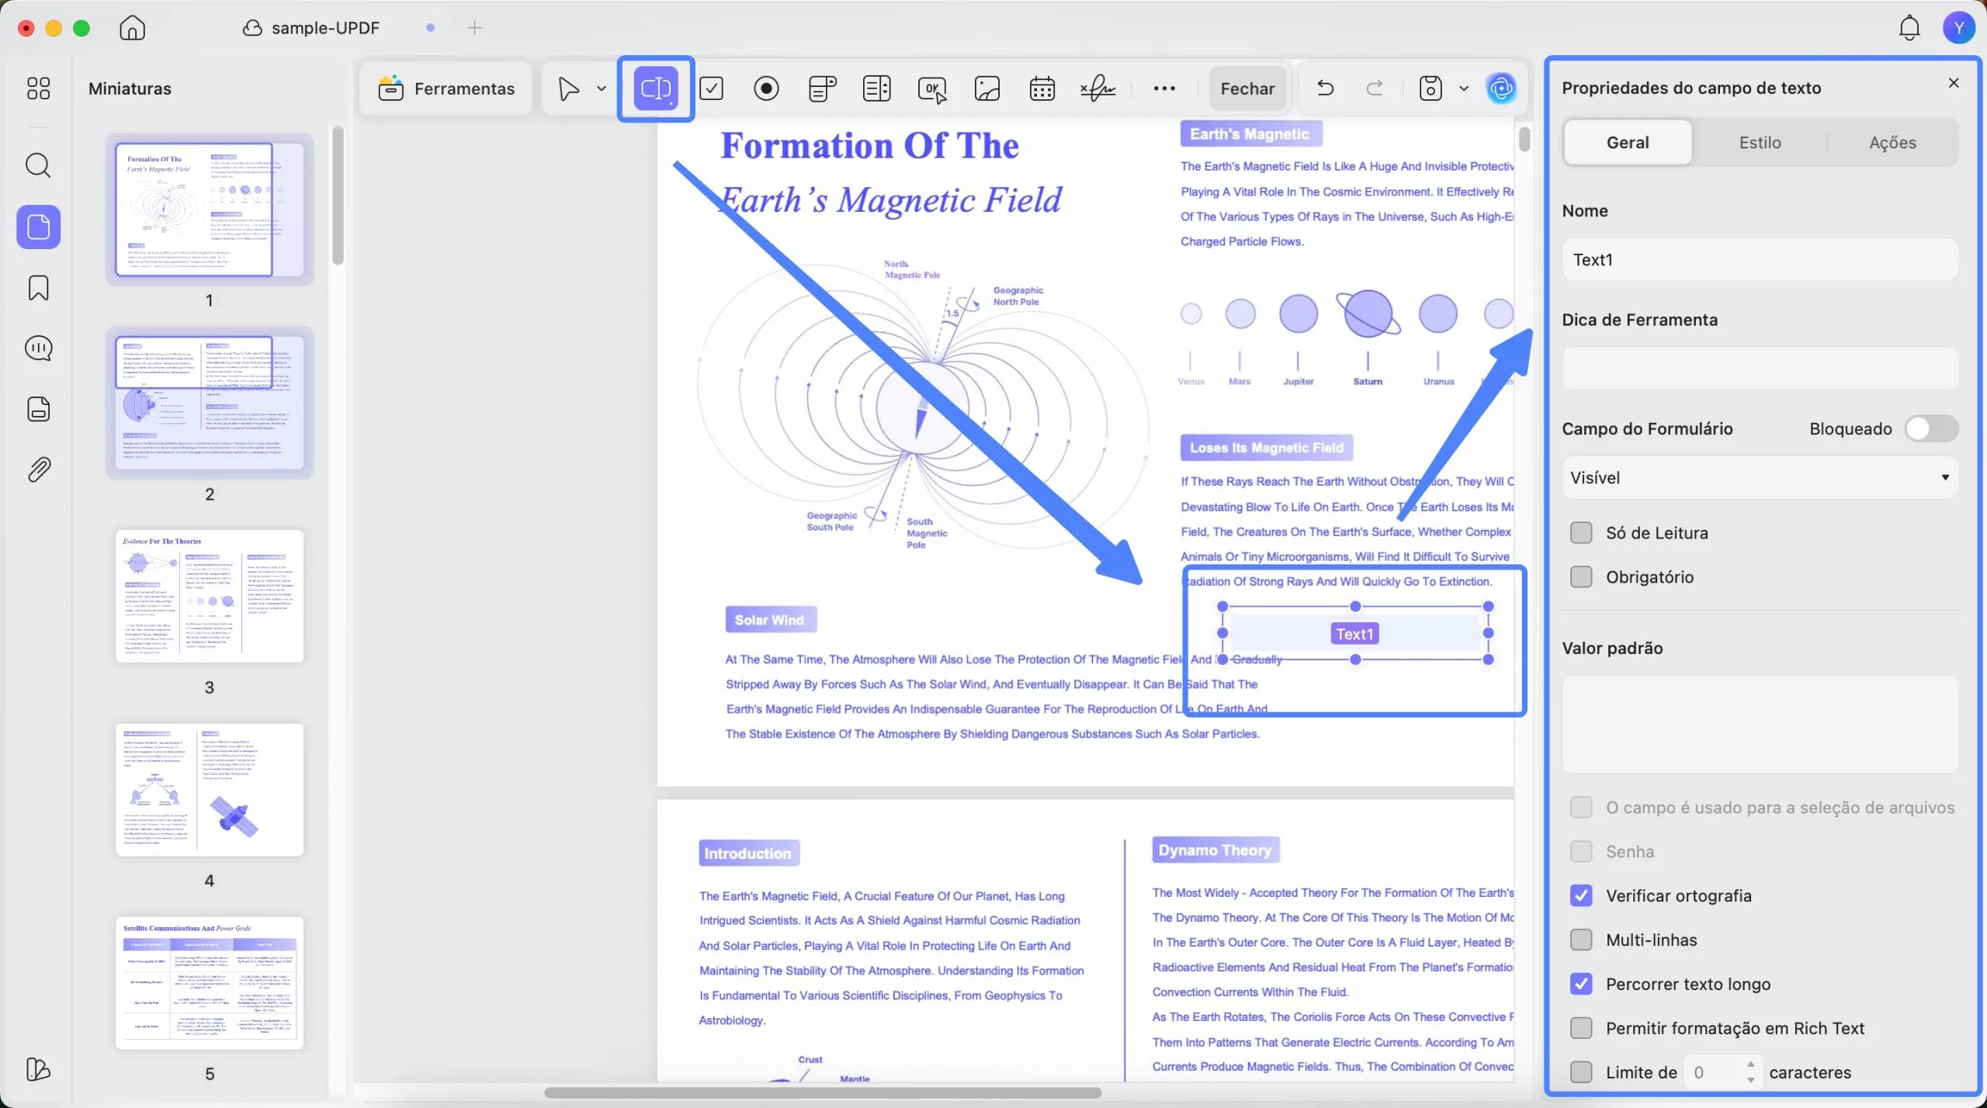Click the Dica de Ferramenta input field

(1760, 368)
